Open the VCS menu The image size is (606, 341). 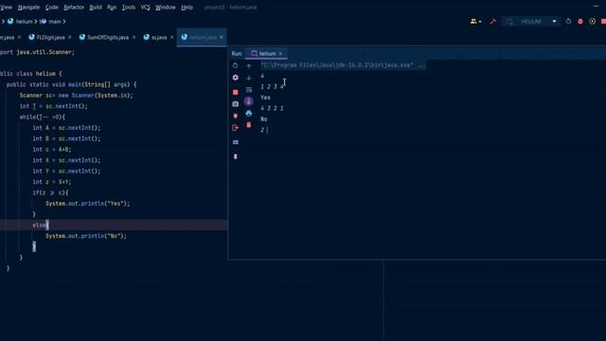(145, 8)
